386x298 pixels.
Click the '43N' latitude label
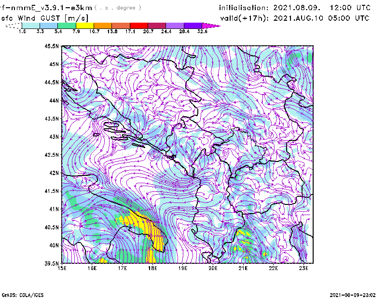[54, 136]
